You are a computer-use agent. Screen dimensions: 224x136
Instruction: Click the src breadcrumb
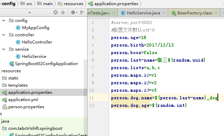click(29, 4)
